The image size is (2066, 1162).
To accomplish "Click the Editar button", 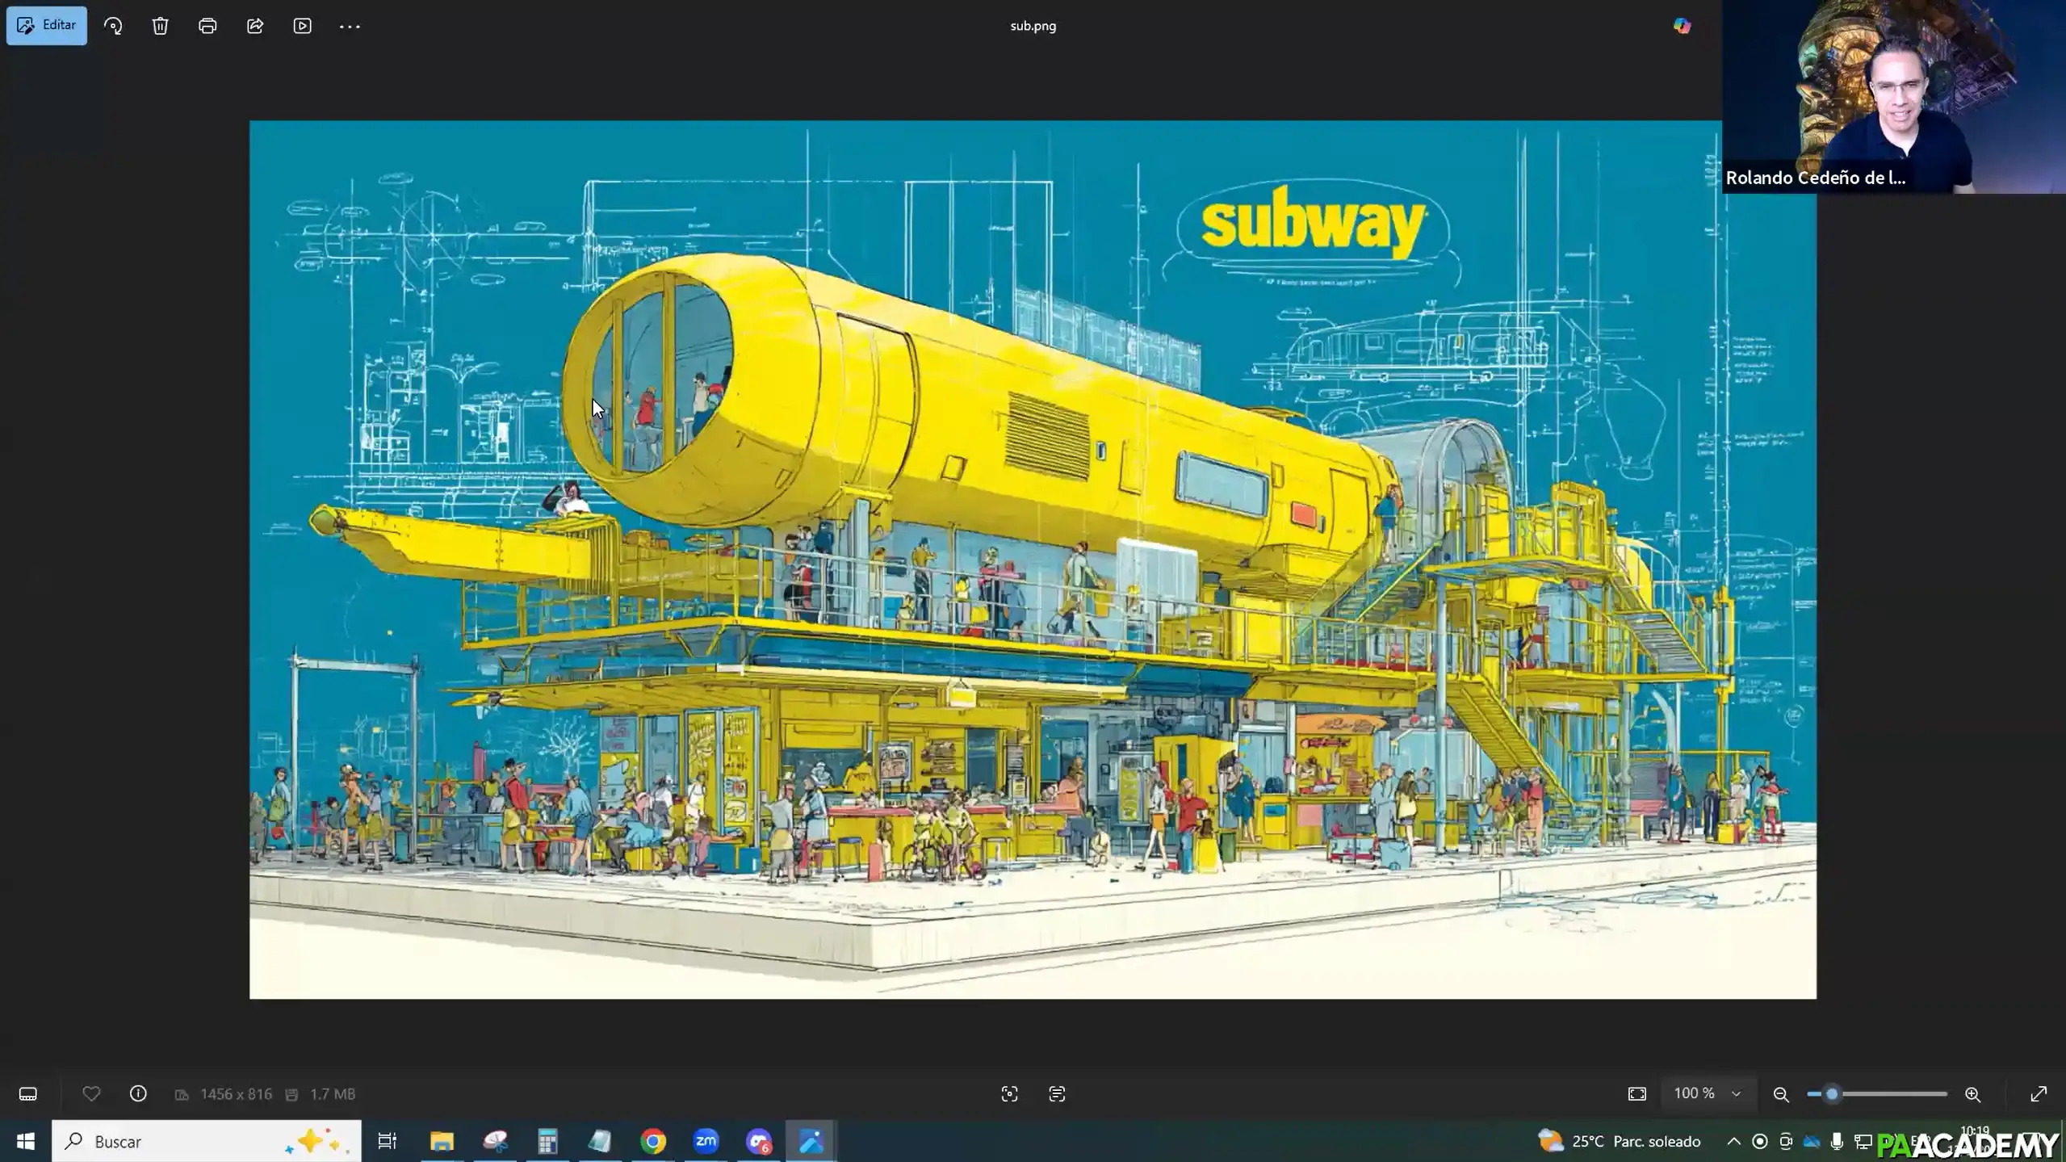I will tap(47, 26).
